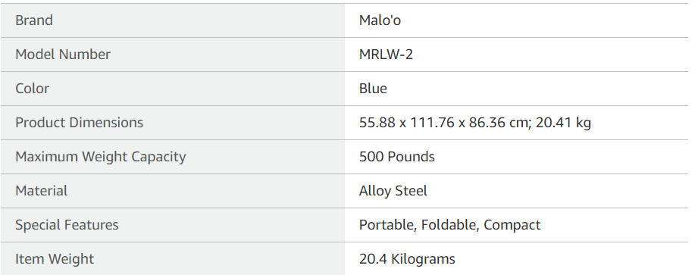Click the Special Features label
695x275 pixels.
[67, 225]
